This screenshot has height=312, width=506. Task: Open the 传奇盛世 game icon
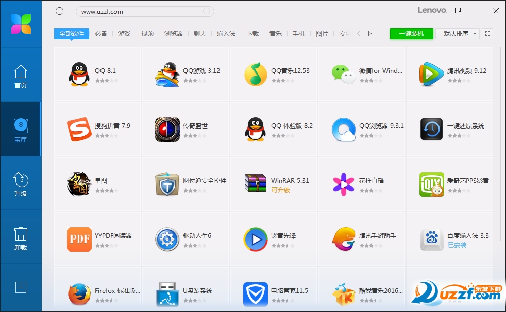(167, 130)
